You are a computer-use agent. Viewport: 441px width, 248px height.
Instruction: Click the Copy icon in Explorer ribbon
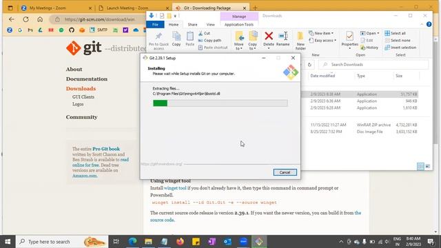pos(176,37)
